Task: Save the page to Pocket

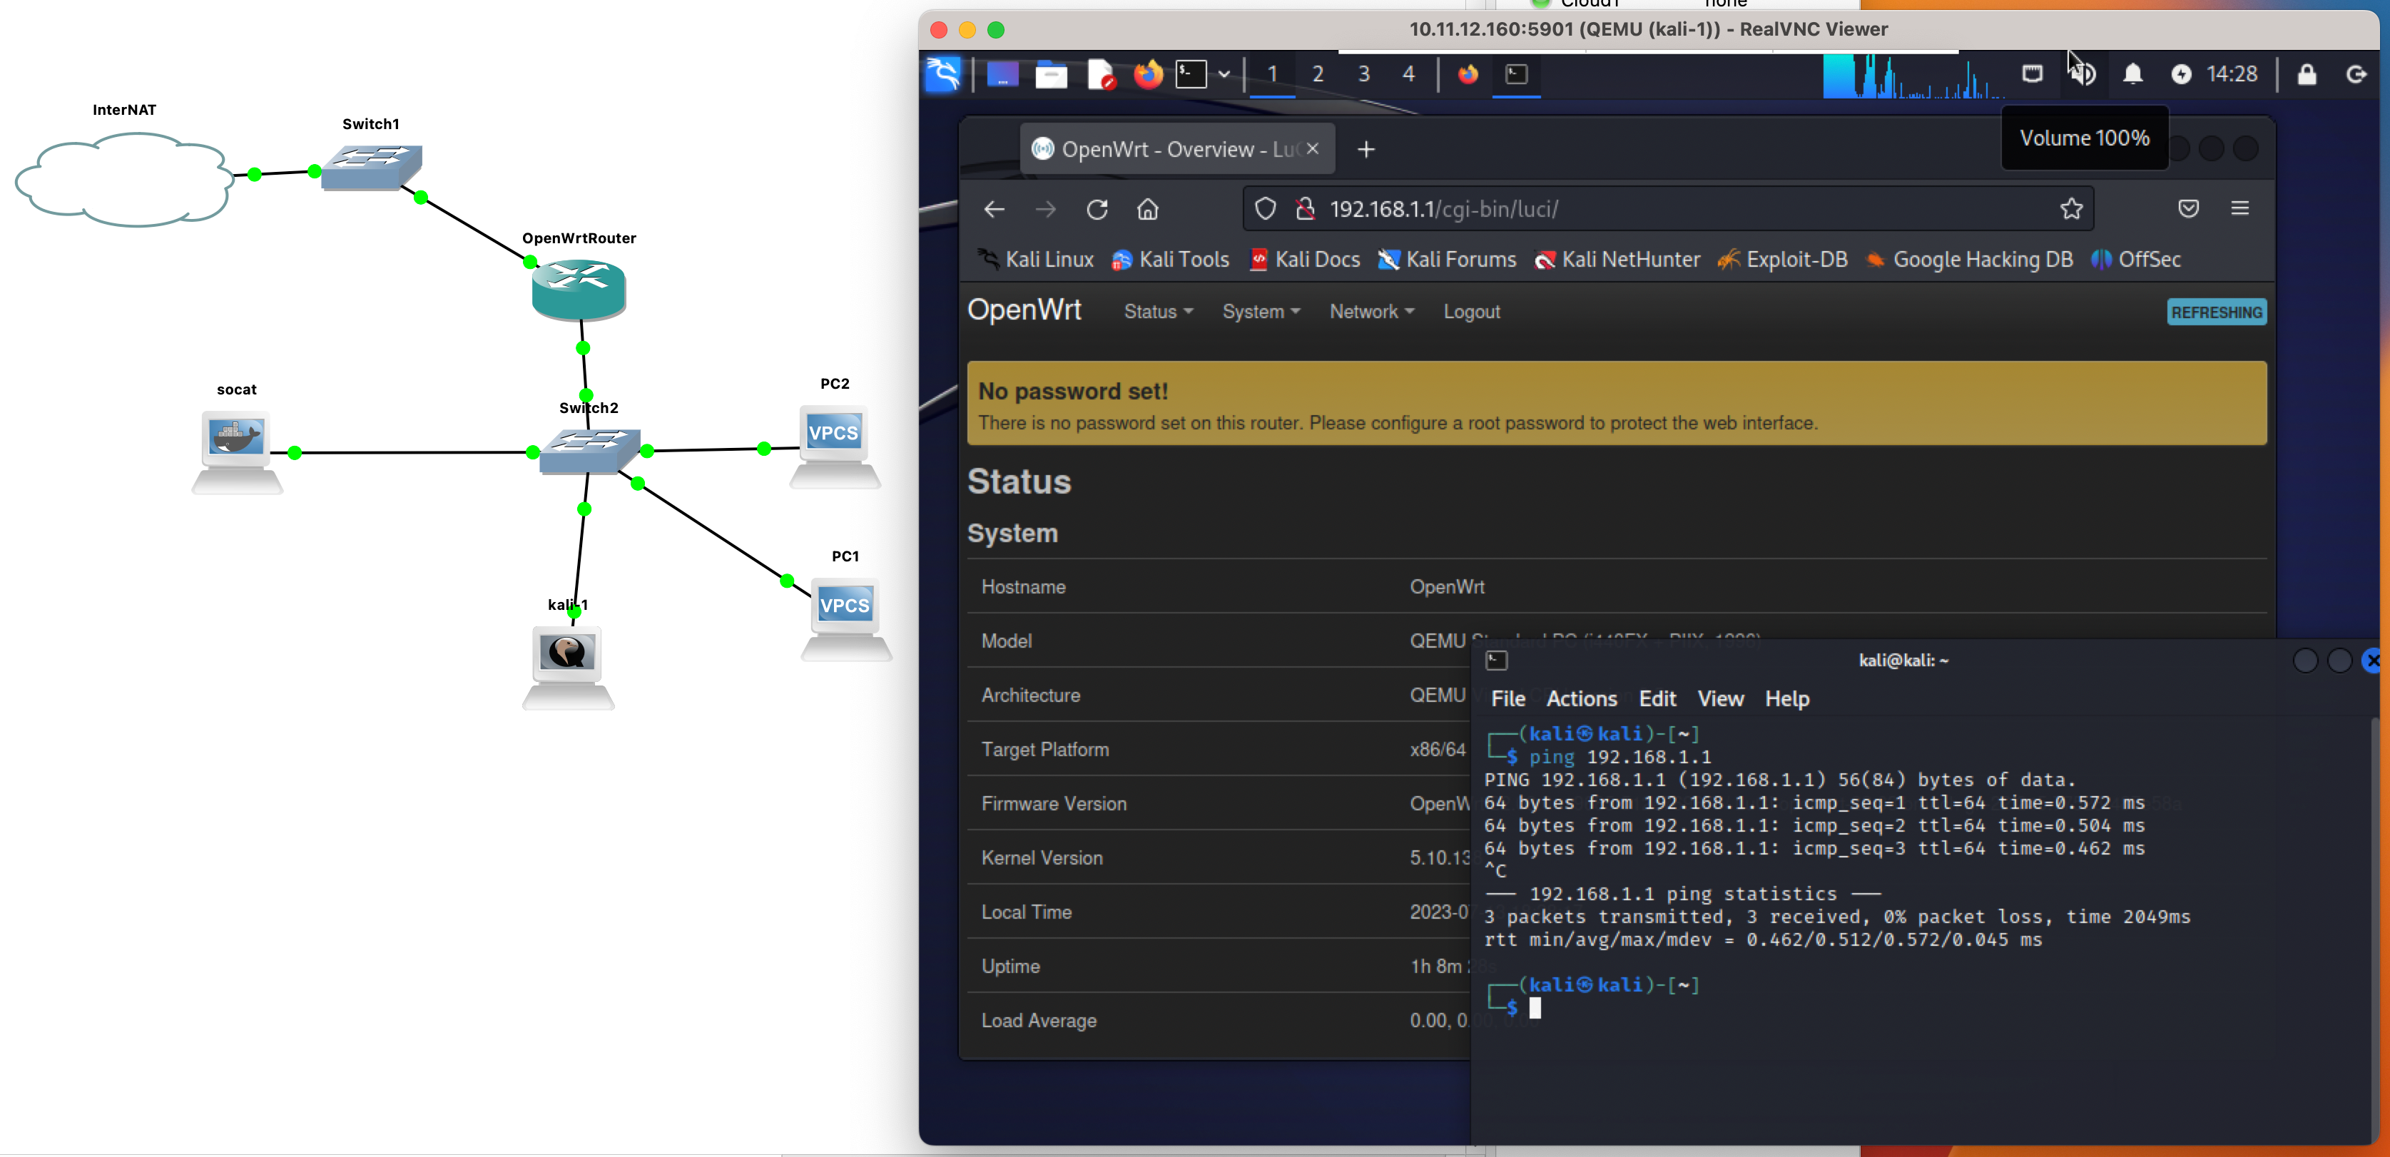Action: click(x=2187, y=209)
